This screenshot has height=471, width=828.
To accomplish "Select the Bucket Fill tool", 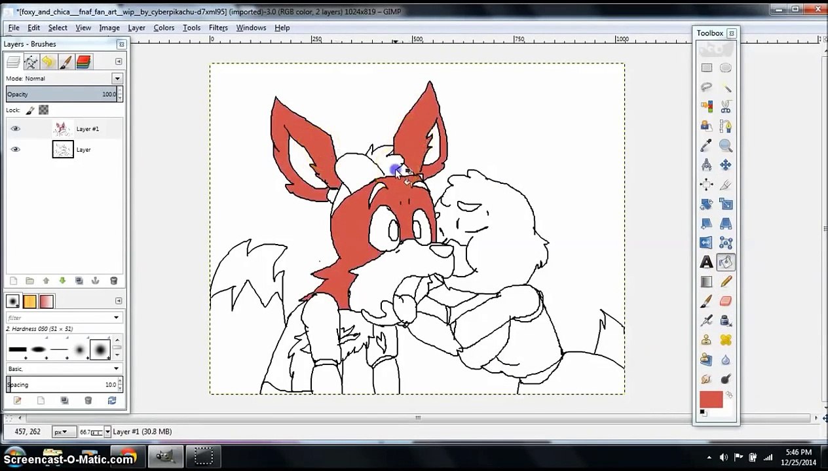I will [x=726, y=262].
